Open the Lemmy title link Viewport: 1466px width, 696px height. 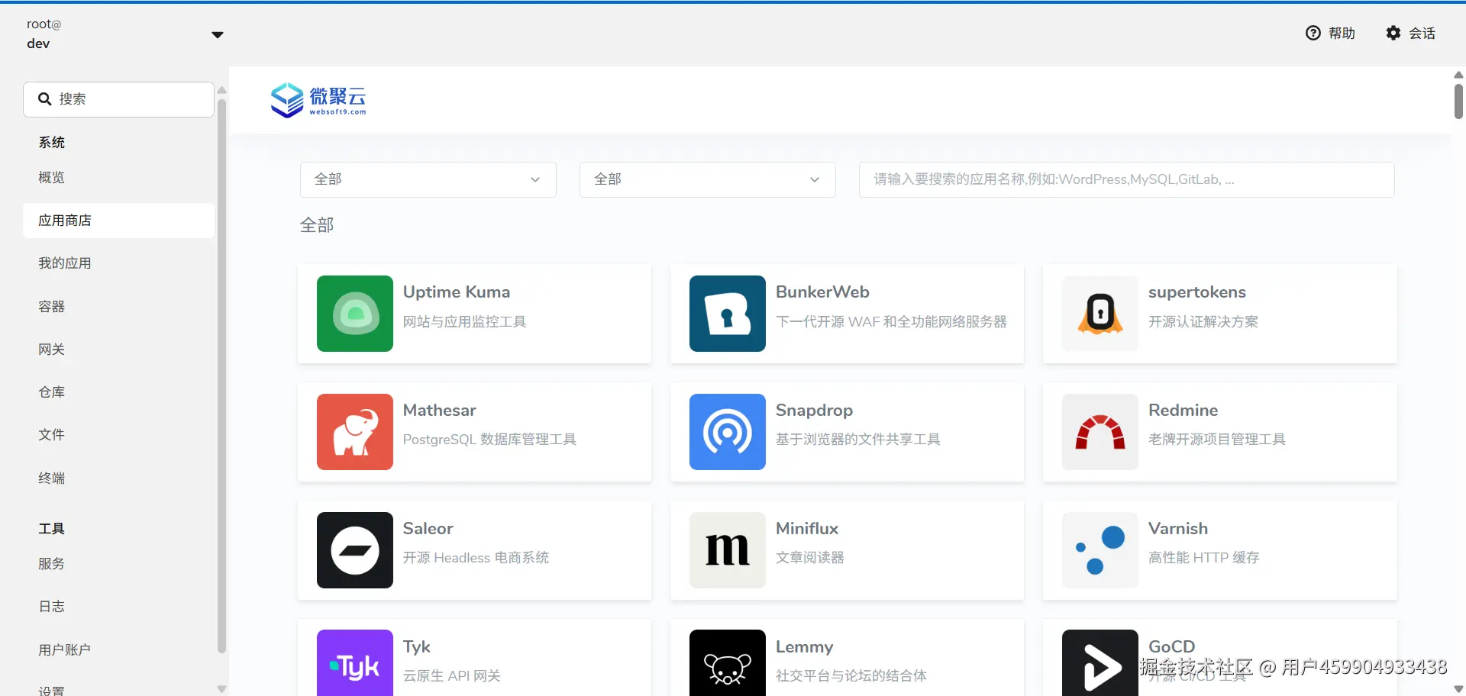pyautogui.click(x=804, y=646)
